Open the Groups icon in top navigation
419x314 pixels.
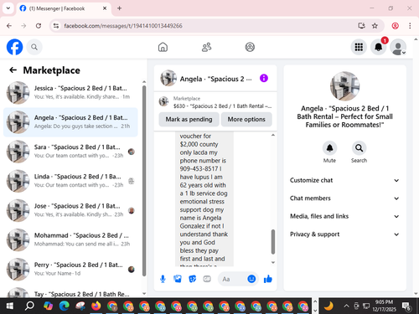tap(250, 47)
